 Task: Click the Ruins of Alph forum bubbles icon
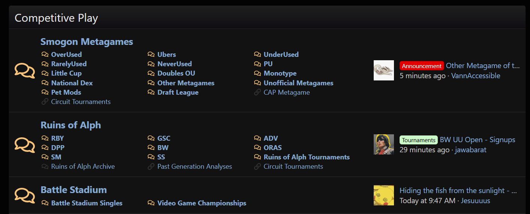(x=25, y=145)
